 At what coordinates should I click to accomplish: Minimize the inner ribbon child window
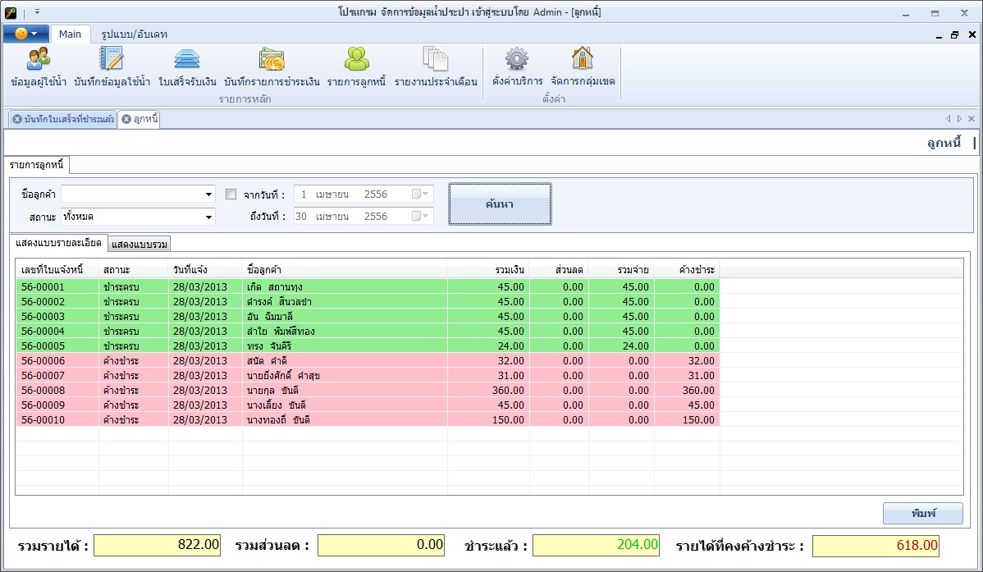pos(939,35)
